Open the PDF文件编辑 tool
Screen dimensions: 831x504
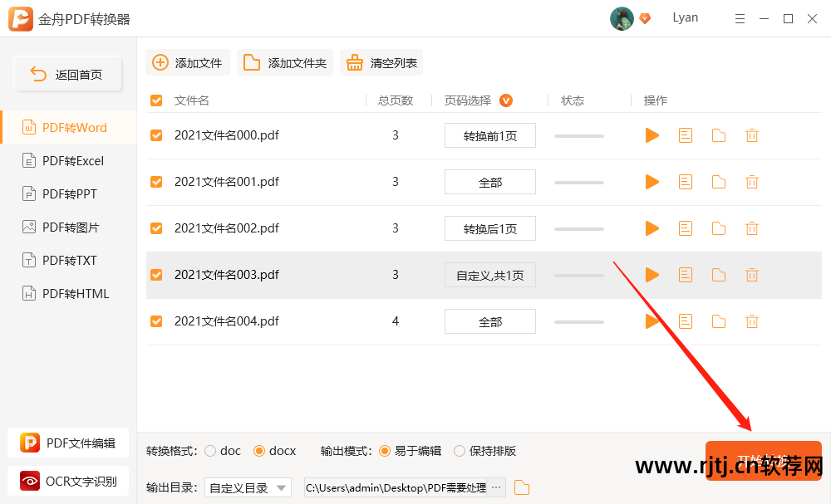67,443
